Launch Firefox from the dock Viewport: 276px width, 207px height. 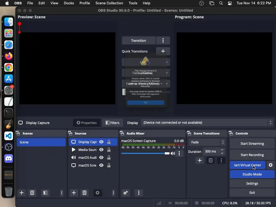click(x=9, y=56)
